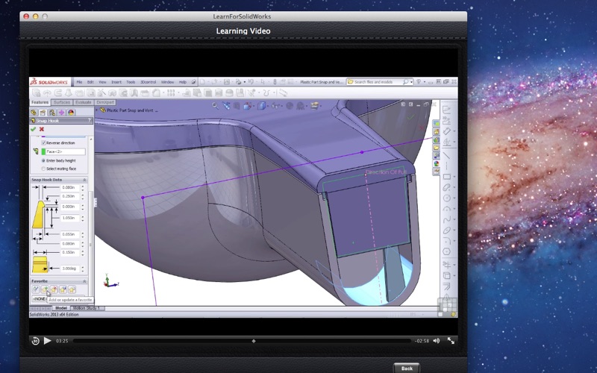Image resolution: width=597 pixels, height=373 pixels.
Task: Open the search magnifier dropdown arrow
Action: 412,82
